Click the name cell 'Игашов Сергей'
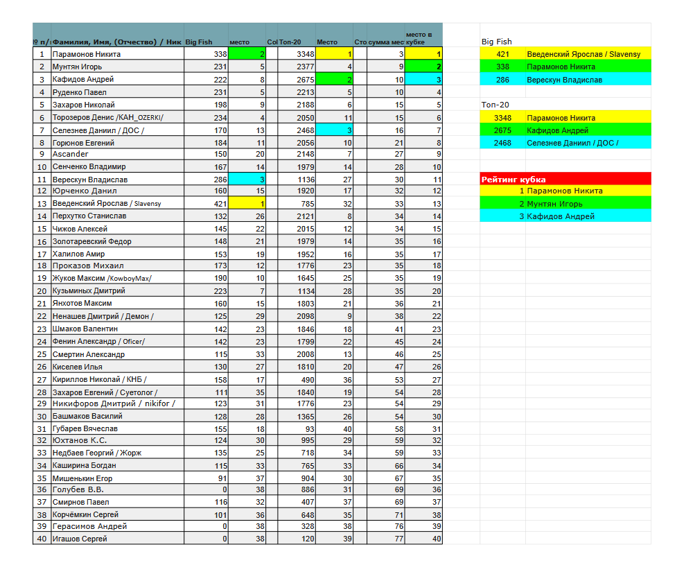693x565 pixels. (117, 539)
